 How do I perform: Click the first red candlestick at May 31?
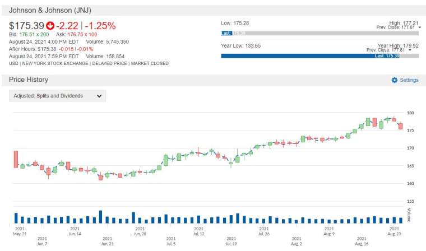[x=16, y=159]
